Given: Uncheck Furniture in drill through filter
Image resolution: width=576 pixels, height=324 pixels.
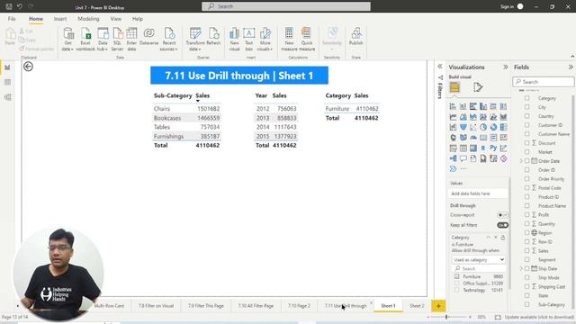Looking at the screenshot, I should coord(457,276).
